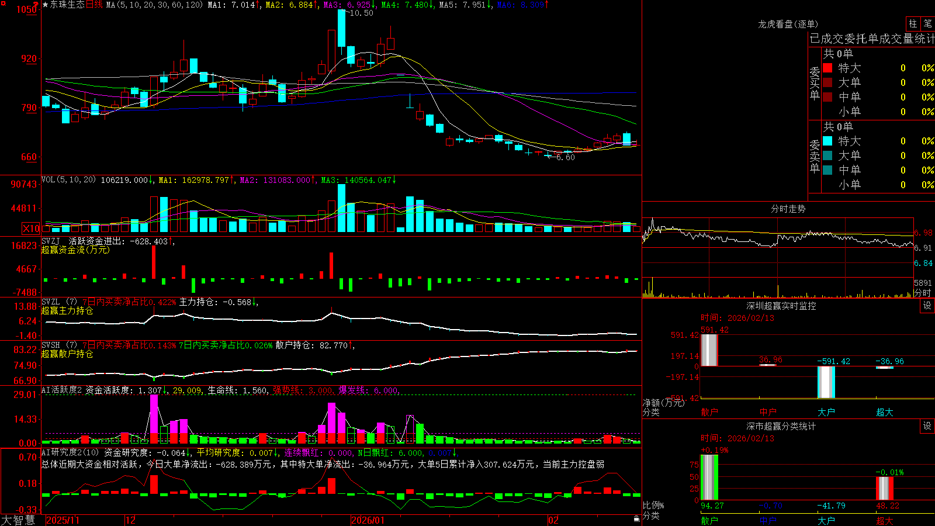
Task: Click the 龙虎看盘(逐单) title
Action: 788,24
